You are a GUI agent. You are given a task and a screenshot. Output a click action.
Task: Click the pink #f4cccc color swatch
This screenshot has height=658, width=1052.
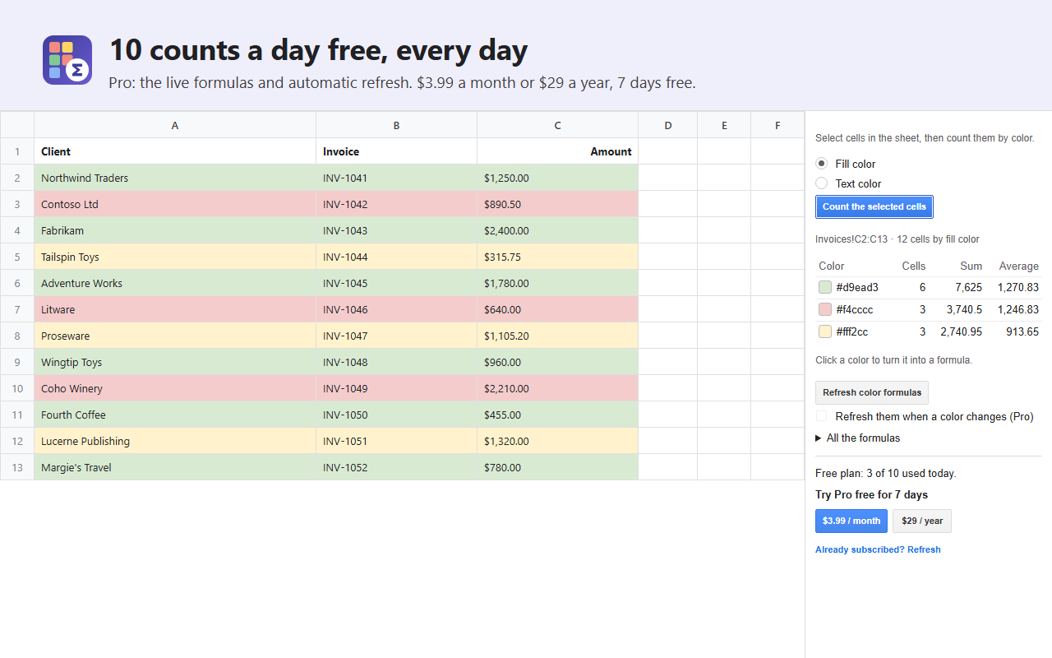pyautogui.click(x=825, y=309)
